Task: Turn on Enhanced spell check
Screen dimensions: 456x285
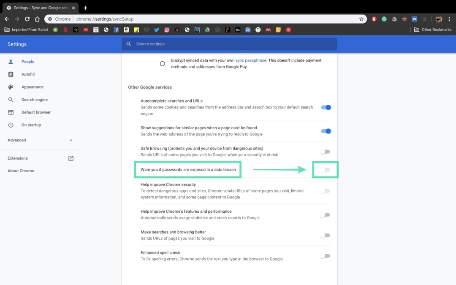Action: (x=325, y=256)
